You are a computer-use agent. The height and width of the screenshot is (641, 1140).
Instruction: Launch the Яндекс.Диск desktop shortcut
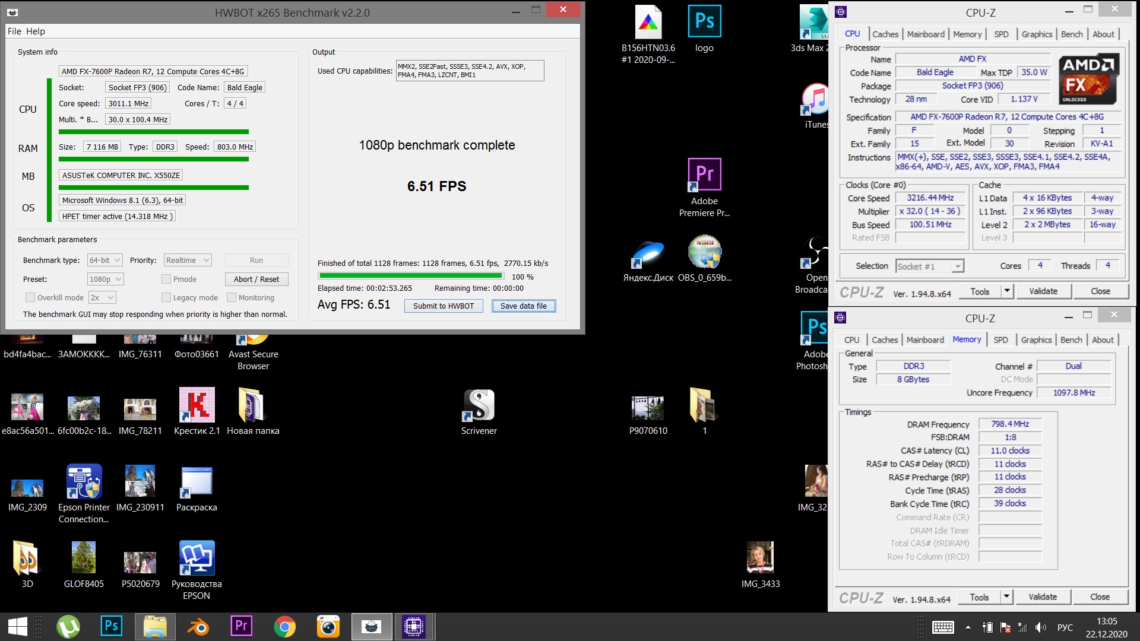click(648, 261)
